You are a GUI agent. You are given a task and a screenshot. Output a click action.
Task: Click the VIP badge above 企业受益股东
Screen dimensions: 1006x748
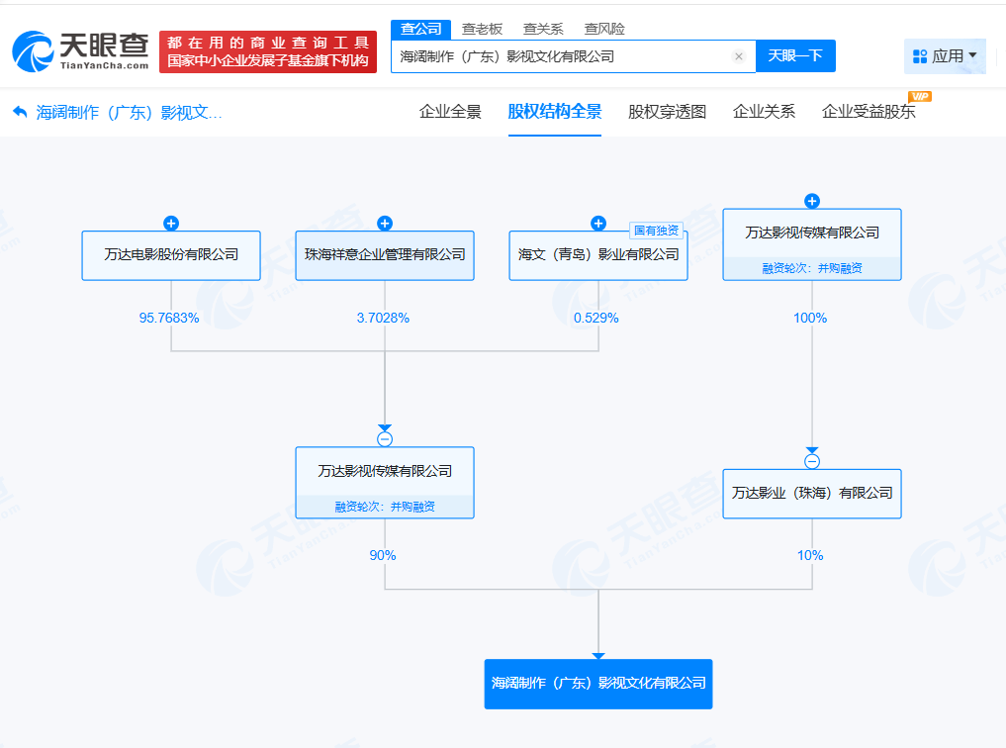920,96
